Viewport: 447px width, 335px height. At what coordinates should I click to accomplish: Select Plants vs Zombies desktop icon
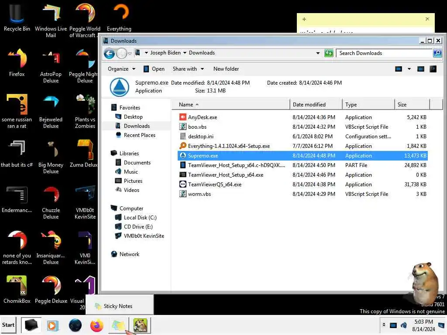pos(85,111)
